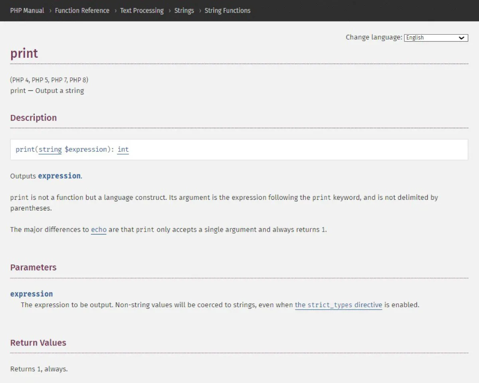Follow the int return type link
Image resolution: width=479 pixels, height=383 pixels.
pyautogui.click(x=123, y=150)
